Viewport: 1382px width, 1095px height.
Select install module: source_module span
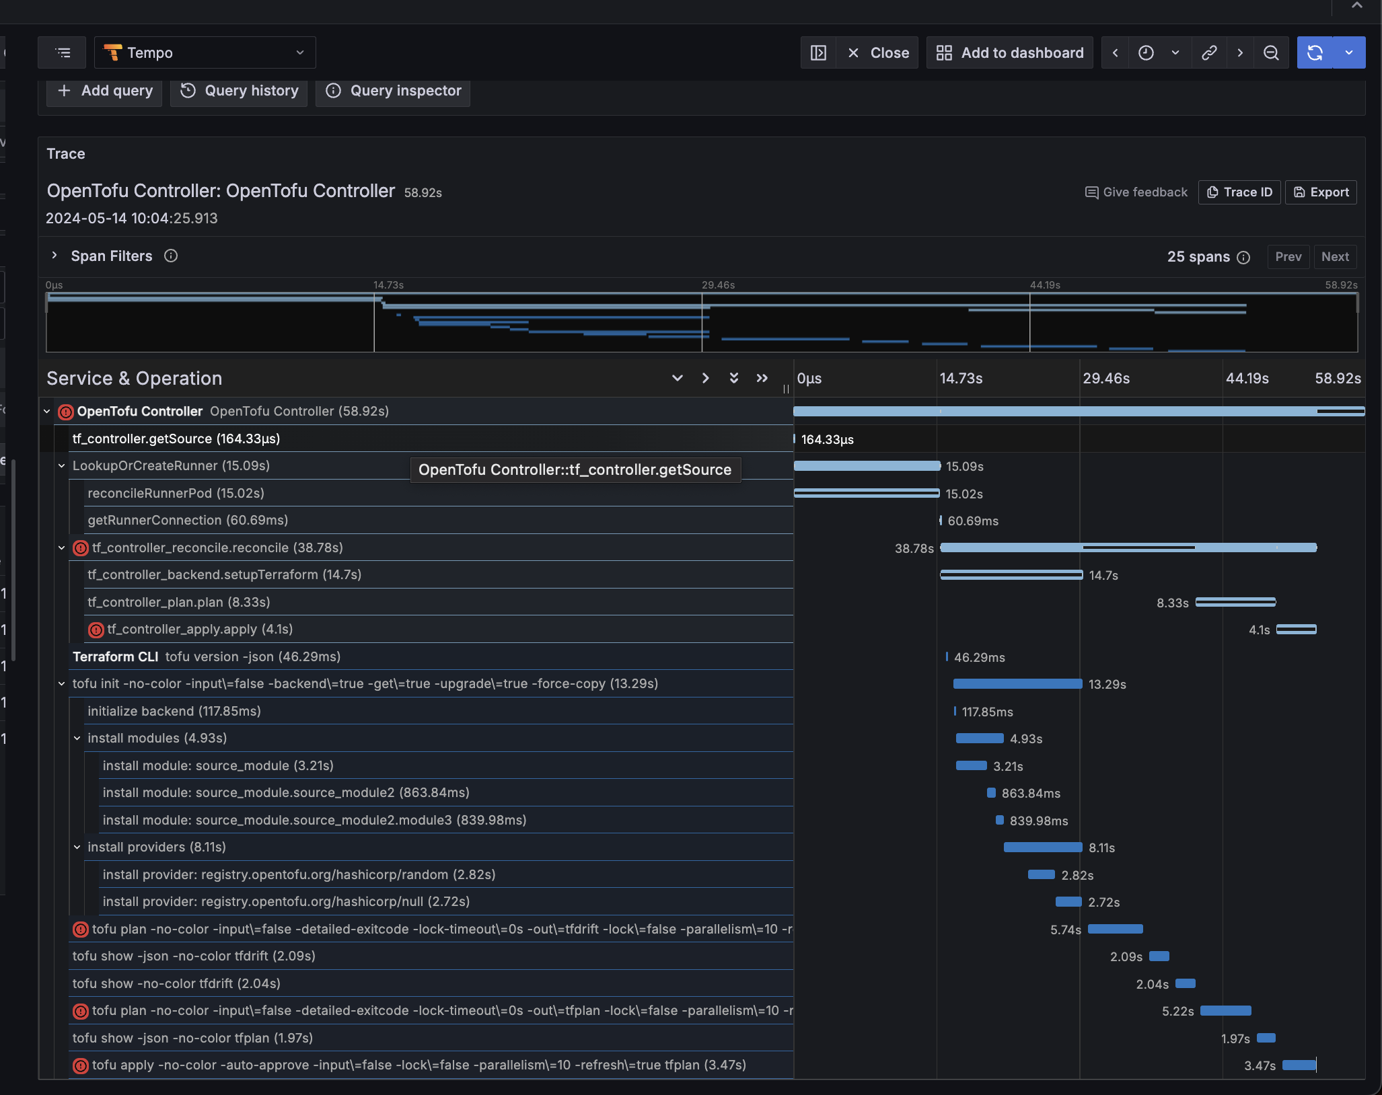tap(446, 765)
